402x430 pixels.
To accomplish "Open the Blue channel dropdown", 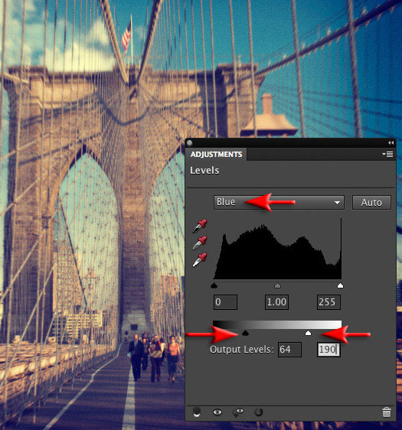I will 279,203.
